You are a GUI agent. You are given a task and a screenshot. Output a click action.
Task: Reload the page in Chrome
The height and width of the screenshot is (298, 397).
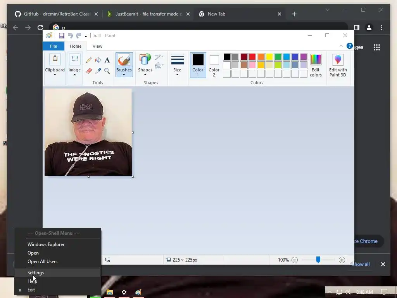(40, 28)
